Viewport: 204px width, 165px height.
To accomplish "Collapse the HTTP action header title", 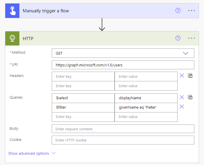I will click(28, 38).
